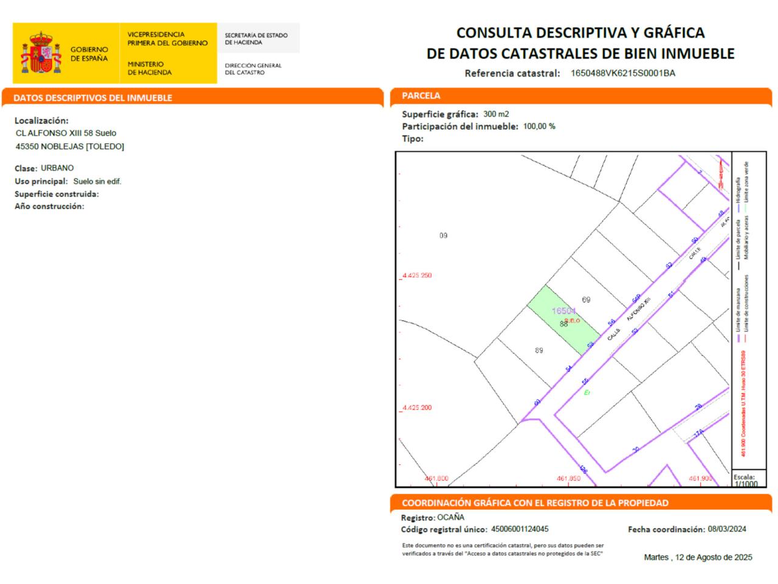Click the 'Dirección General del Catastro' text
Image resolution: width=778 pixels, height=584 pixels.
click(253, 69)
